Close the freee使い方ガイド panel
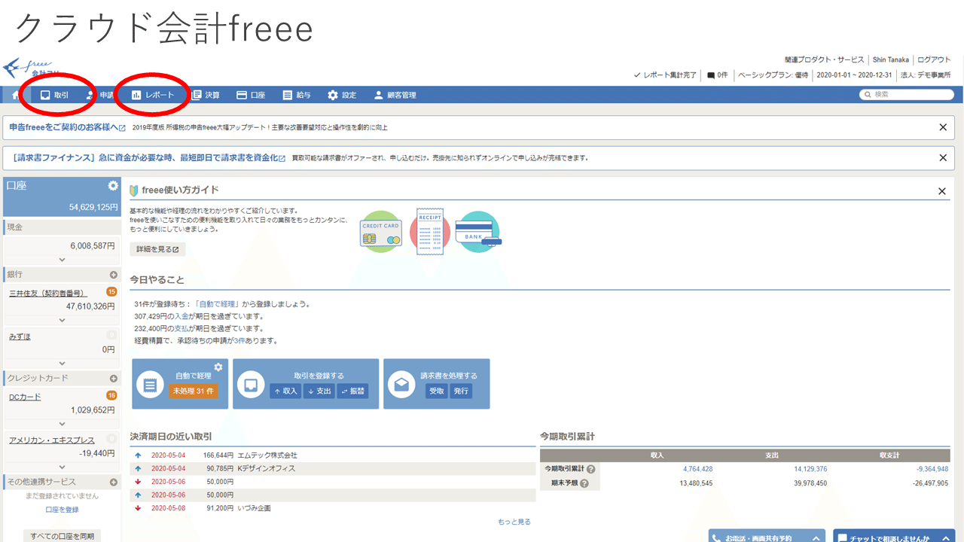 click(942, 191)
